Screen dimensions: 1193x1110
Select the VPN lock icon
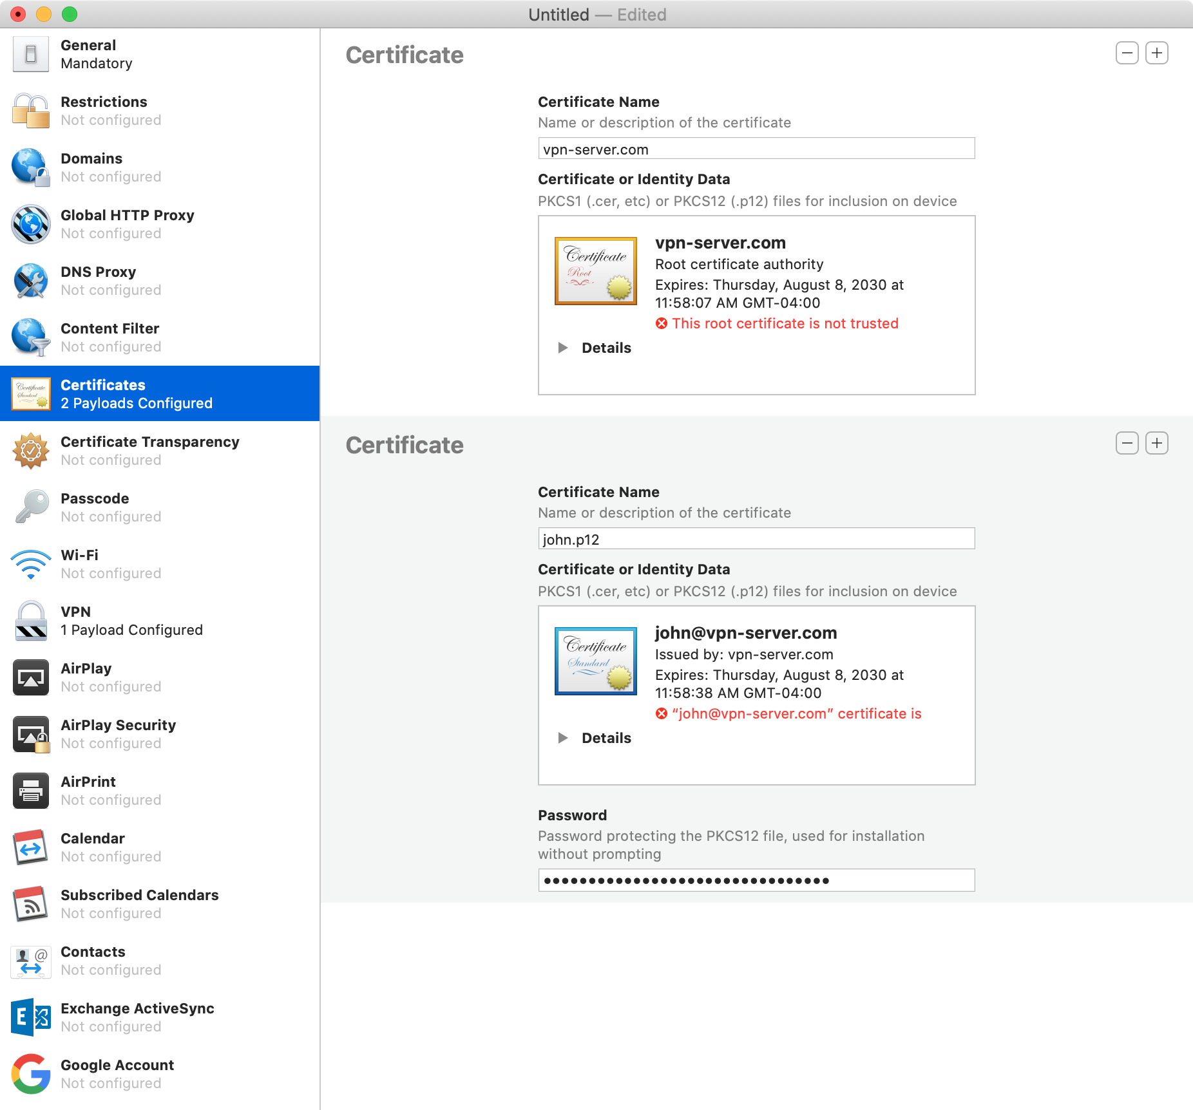coord(30,621)
